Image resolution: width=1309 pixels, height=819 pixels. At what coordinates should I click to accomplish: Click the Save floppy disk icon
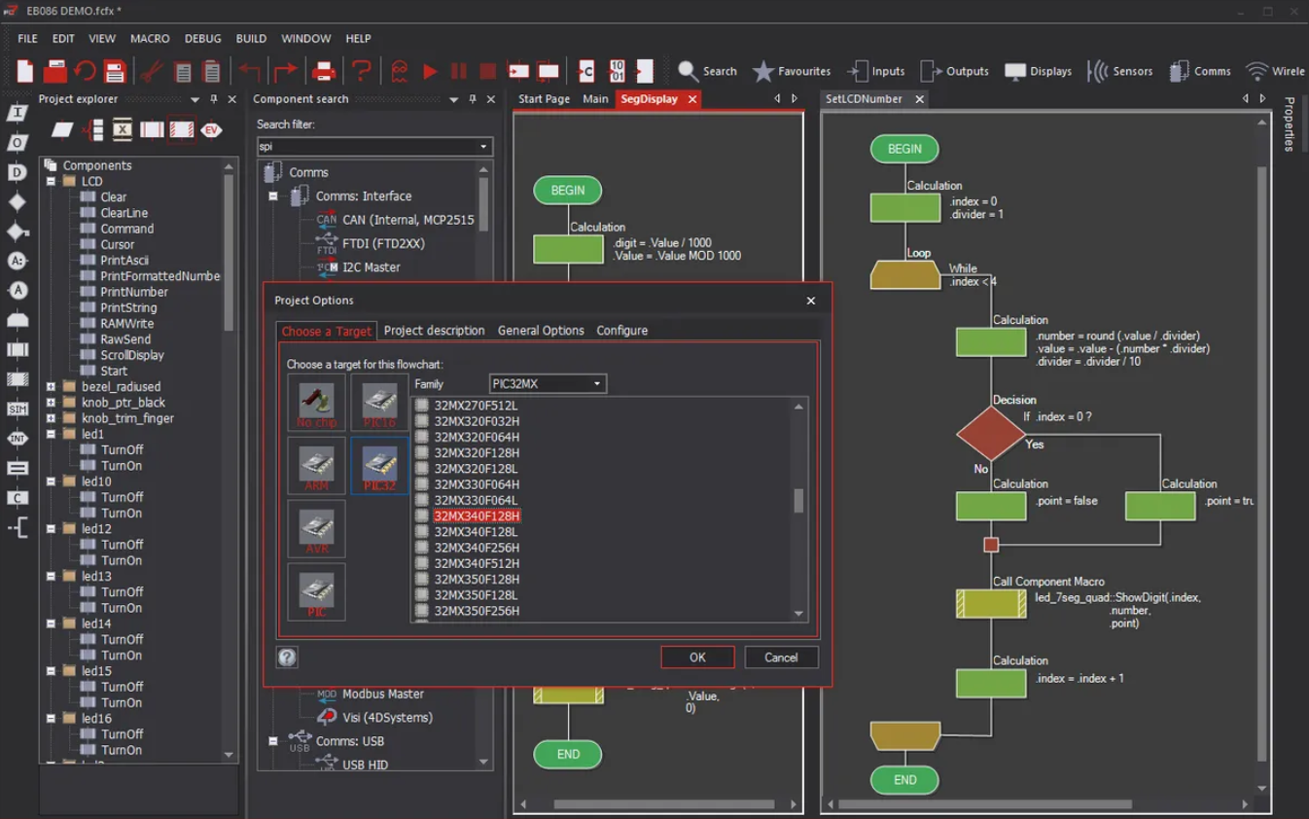coord(115,71)
